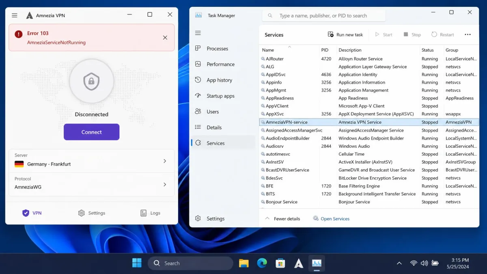Click the Amnezia VPN logo in title bar

pos(30,15)
